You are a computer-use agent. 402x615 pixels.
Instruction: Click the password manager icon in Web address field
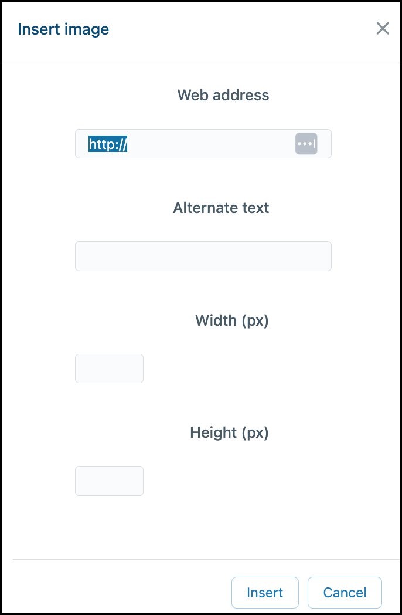click(x=306, y=144)
